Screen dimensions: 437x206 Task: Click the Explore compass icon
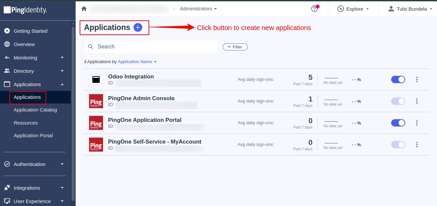click(x=341, y=9)
